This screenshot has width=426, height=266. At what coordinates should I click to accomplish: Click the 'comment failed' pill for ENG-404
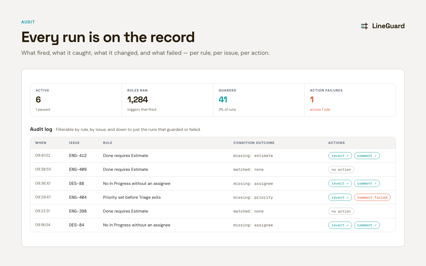(x=372, y=197)
